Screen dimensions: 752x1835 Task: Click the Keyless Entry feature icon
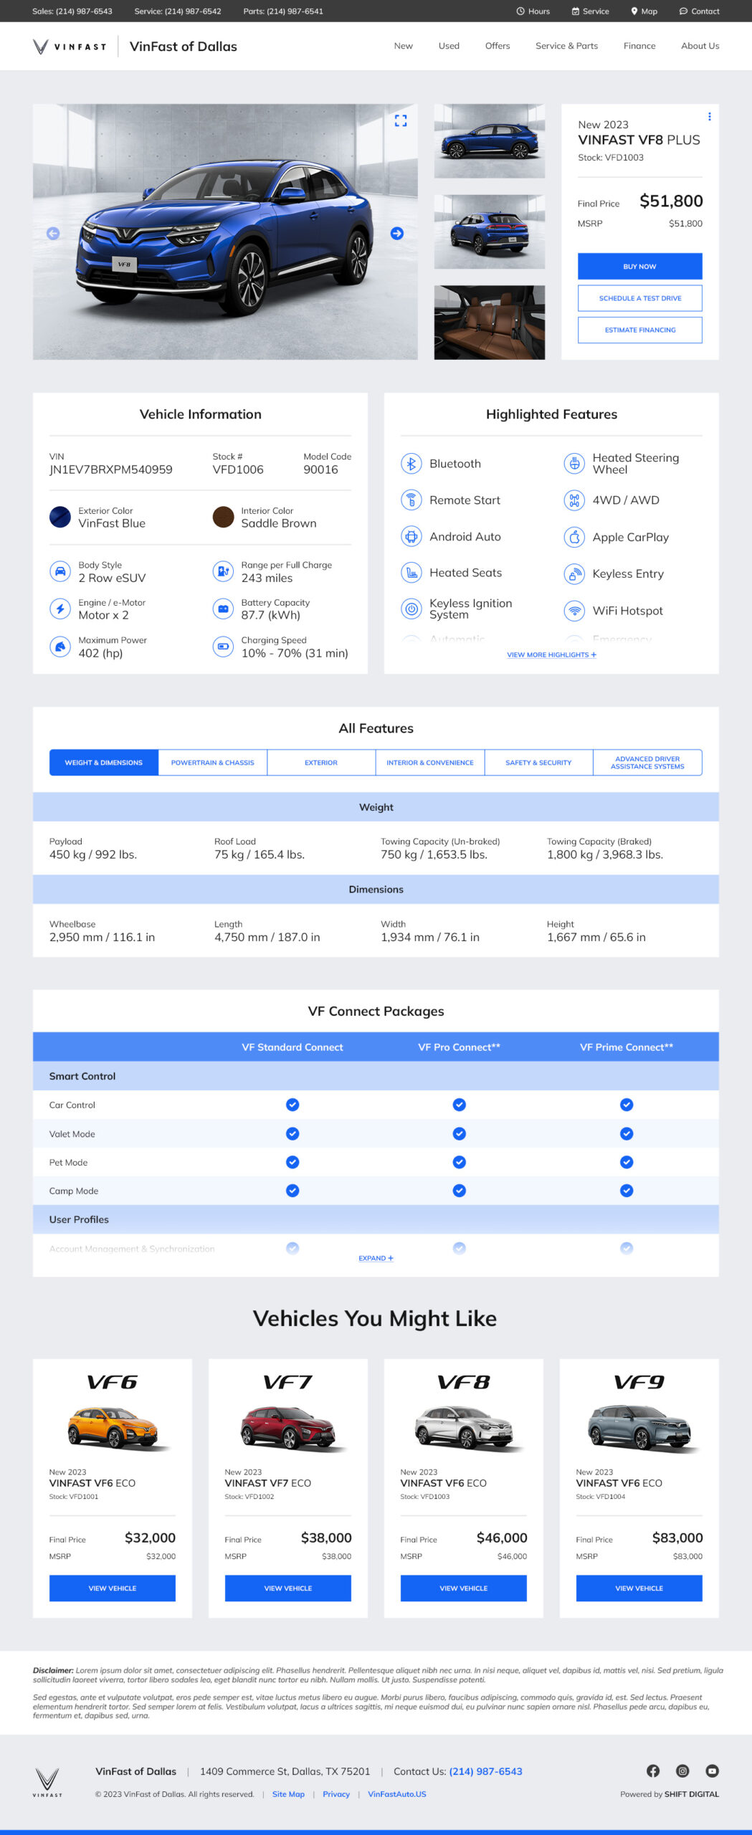574,574
